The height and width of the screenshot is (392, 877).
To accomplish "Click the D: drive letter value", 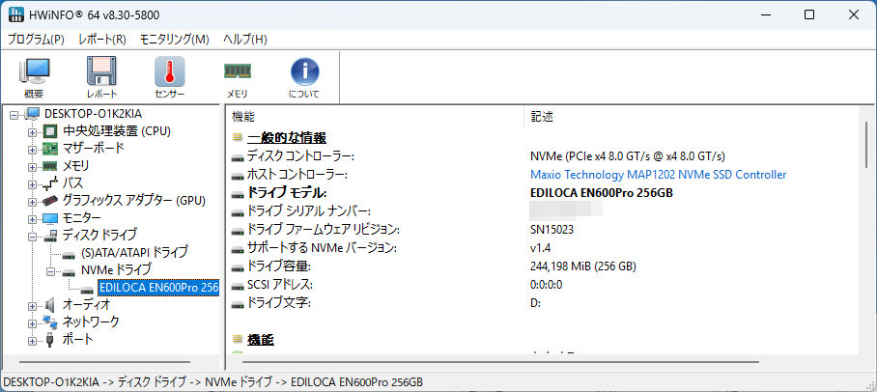I will coord(535,303).
